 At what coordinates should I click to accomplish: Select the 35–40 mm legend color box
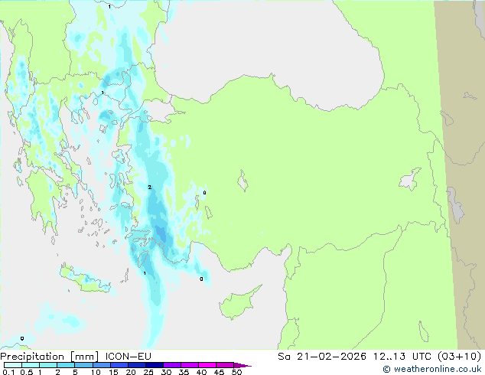(x=189, y=365)
